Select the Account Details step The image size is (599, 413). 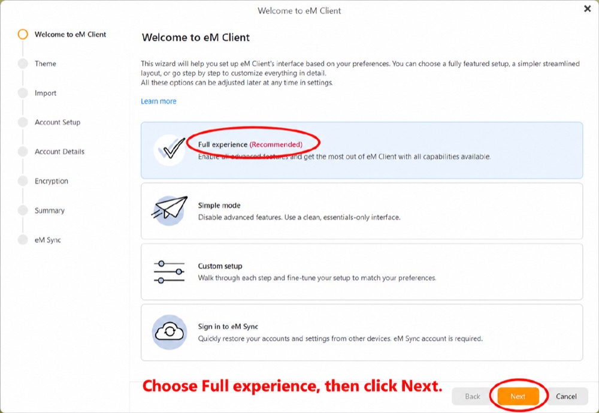click(x=59, y=152)
